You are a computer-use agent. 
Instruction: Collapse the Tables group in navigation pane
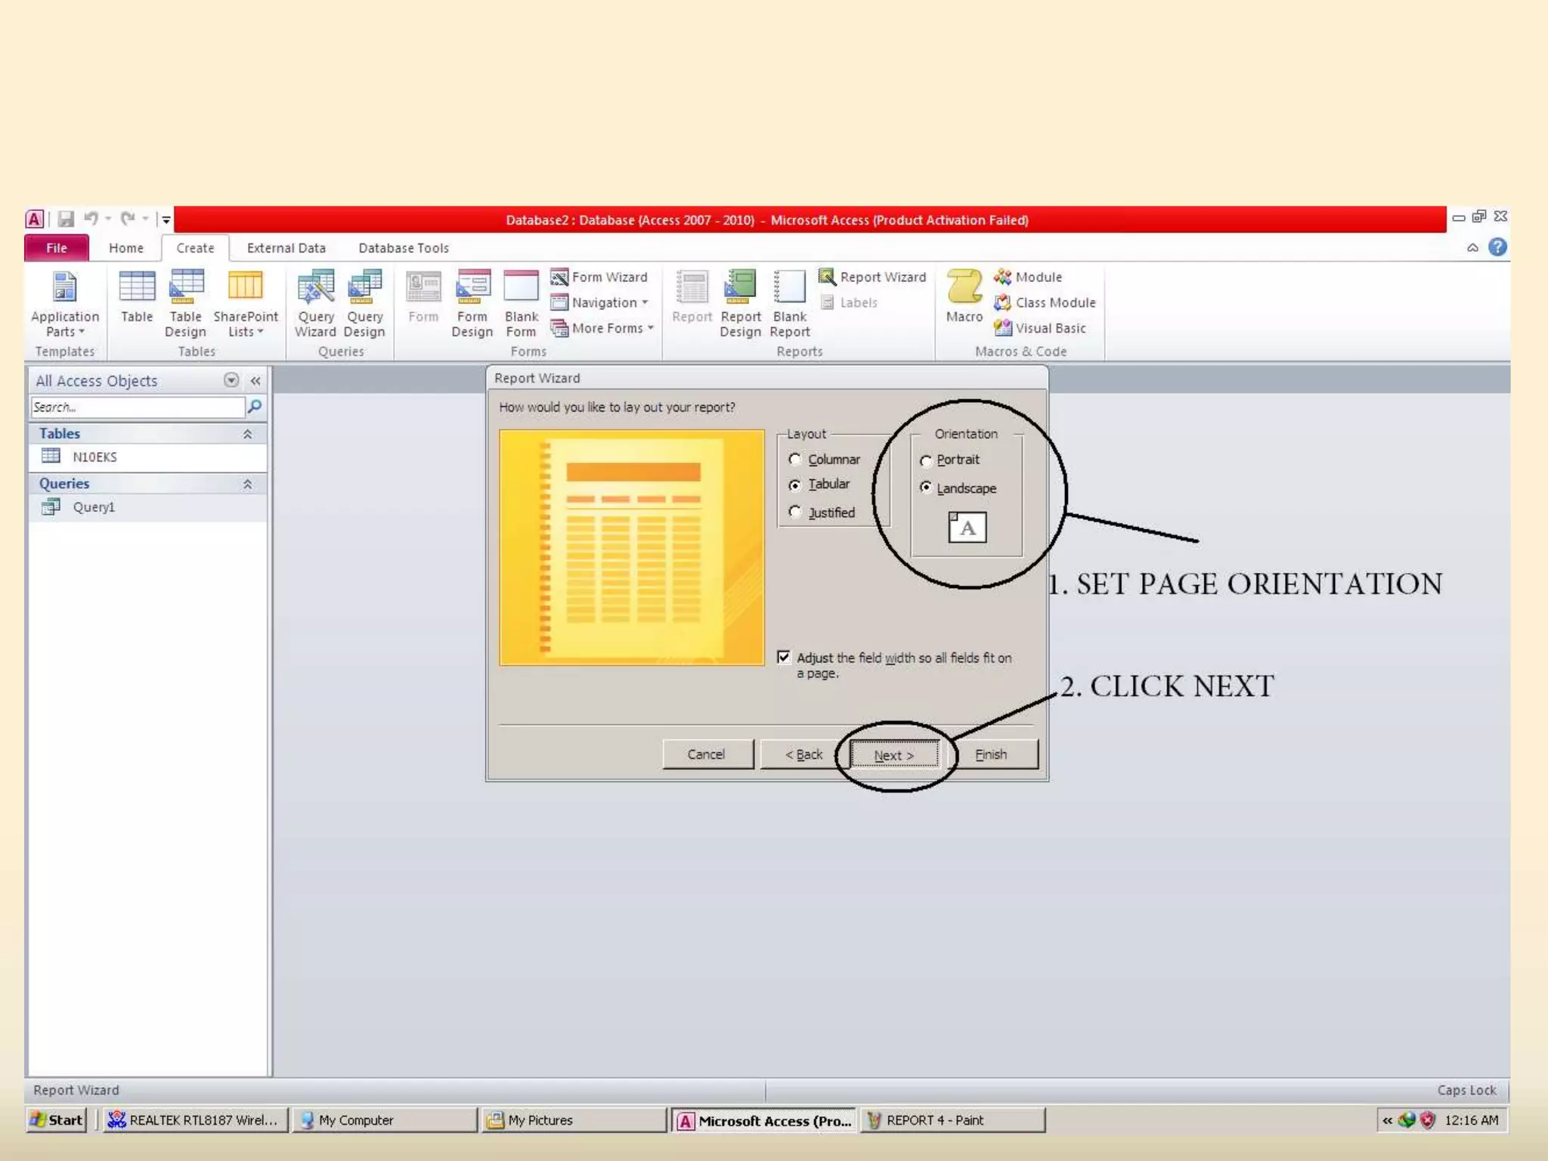point(247,434)
